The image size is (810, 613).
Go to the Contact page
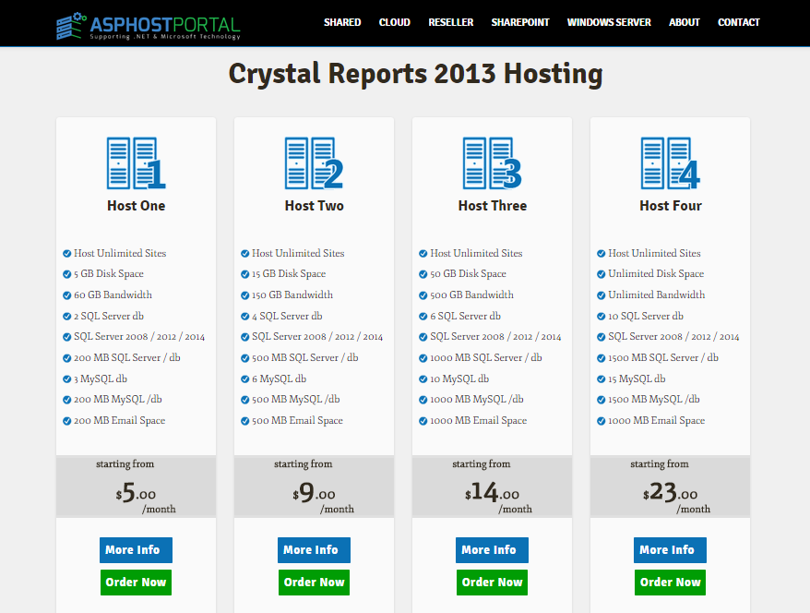tap(739, 22)
